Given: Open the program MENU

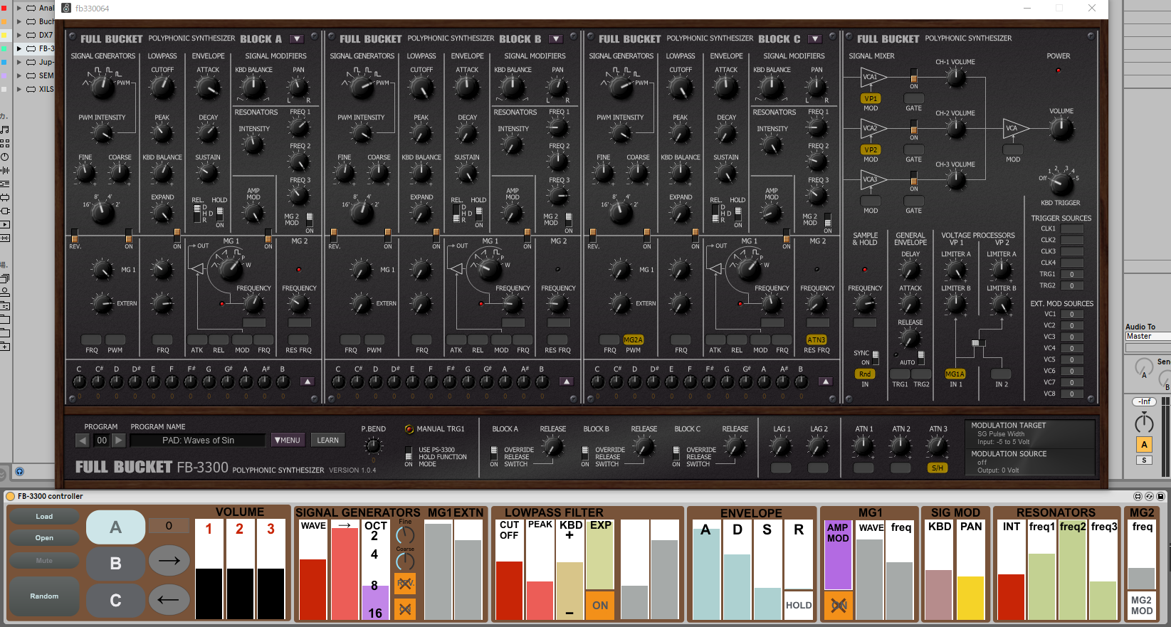Looking at the screenshot, I should (x=288, y=441).
